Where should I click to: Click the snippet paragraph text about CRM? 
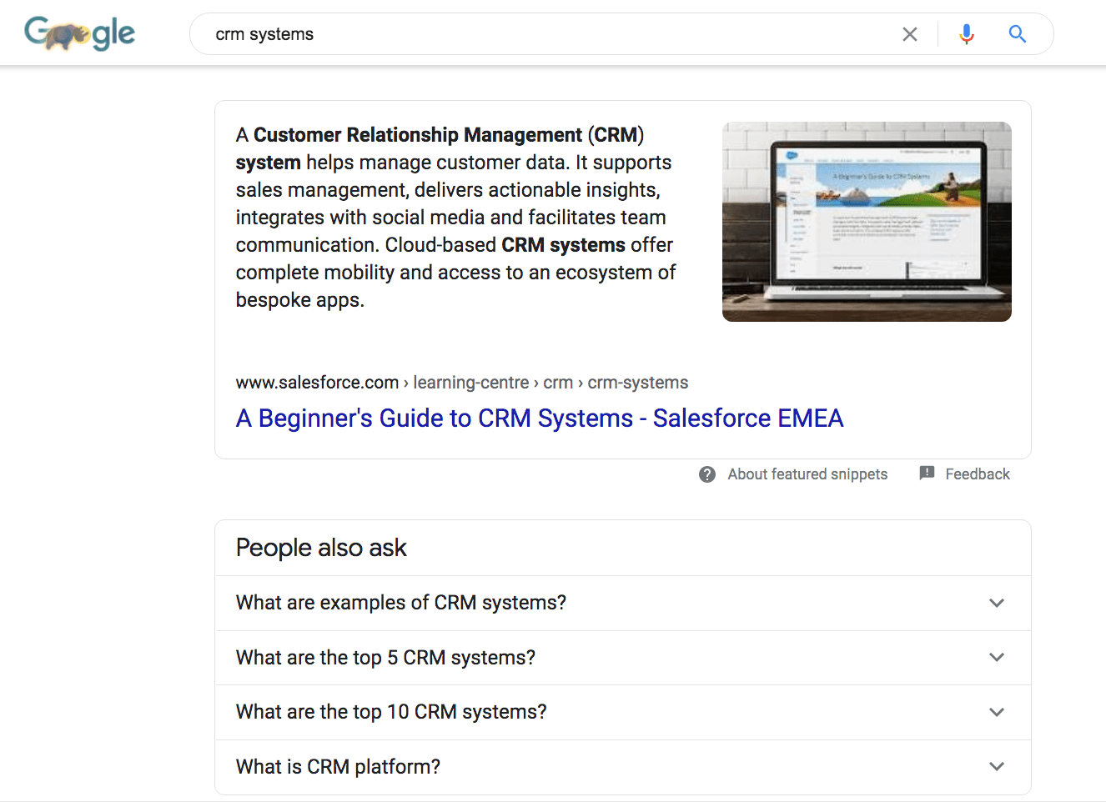tap(456, 217)
